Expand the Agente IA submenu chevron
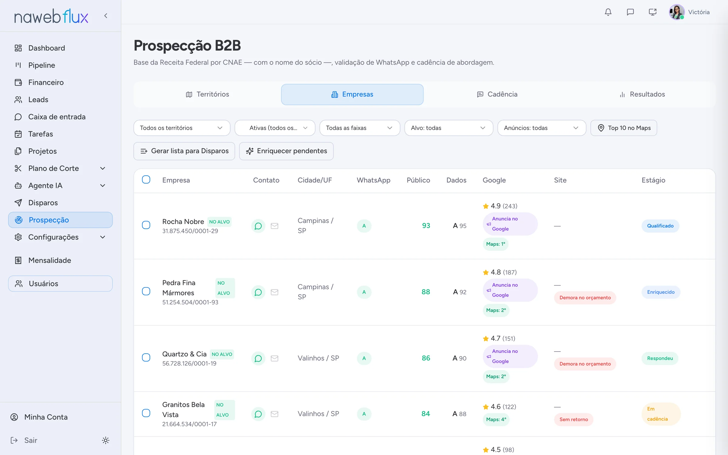 (103, 186)
